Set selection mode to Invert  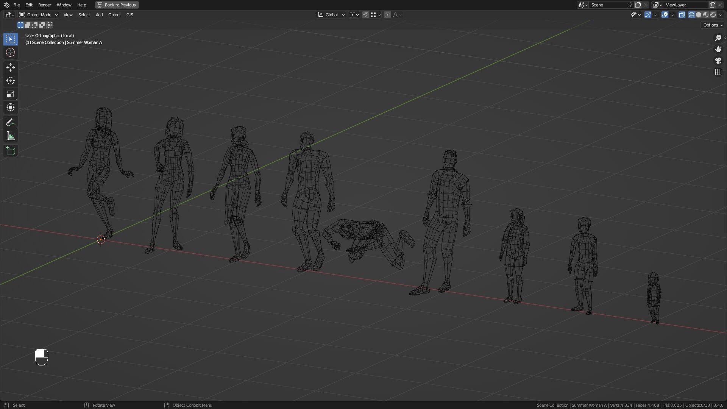click(42, 25)
